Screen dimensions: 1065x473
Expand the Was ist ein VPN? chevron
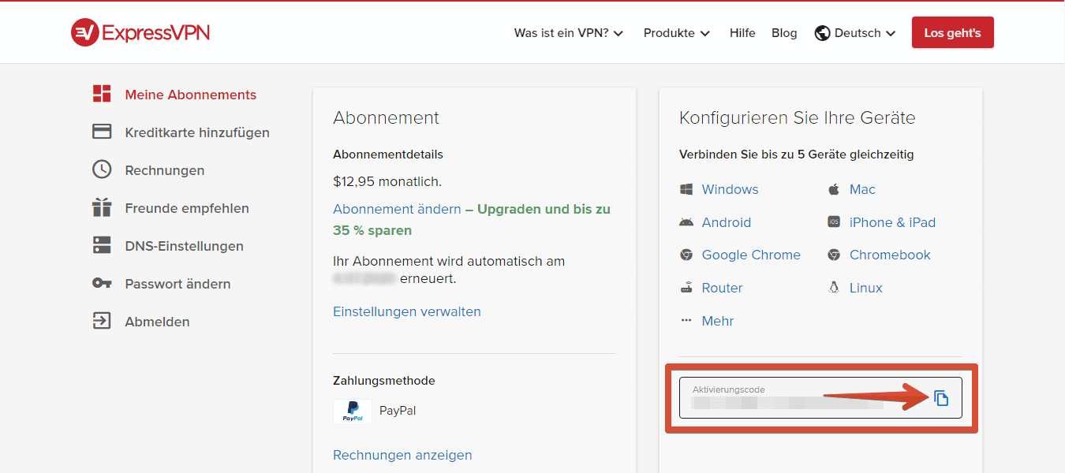point(618,34)
